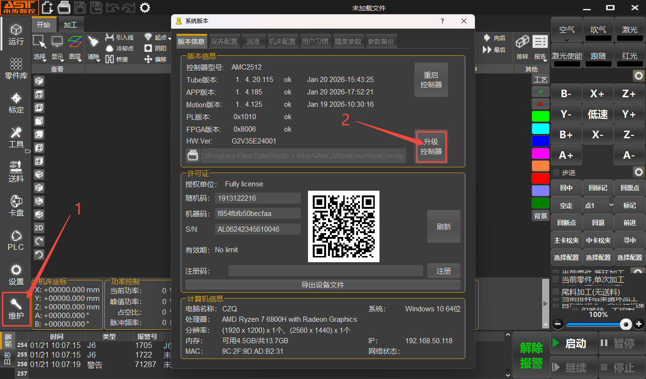Open the 加工 ribbon tab

click(x=70, y=25)
